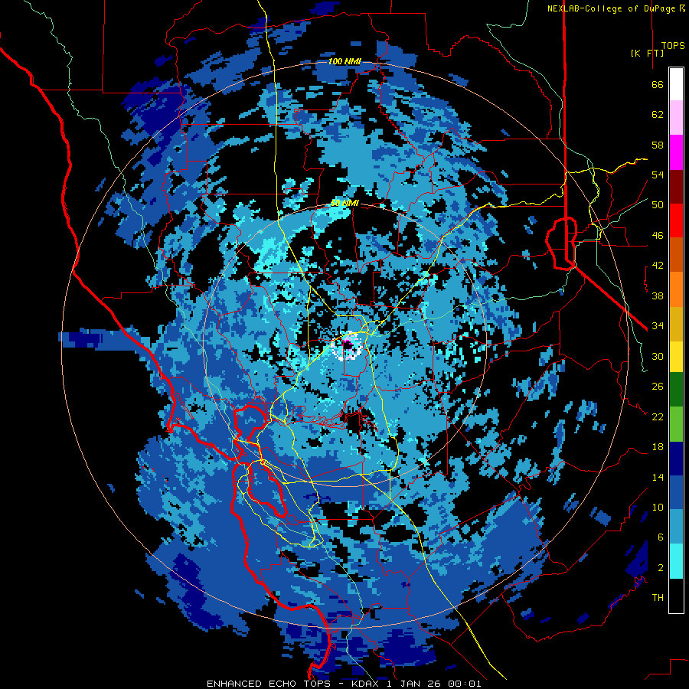This screenshot has width=689, height=689.
Task: Select the light green 26 K FT swatch
Action: 676,423
